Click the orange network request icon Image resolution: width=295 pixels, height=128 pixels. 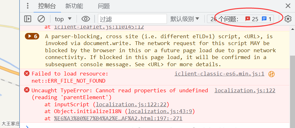point(271,74)
